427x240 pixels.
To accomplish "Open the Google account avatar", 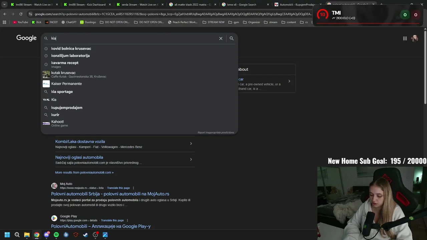I will [x=415, y=38].
